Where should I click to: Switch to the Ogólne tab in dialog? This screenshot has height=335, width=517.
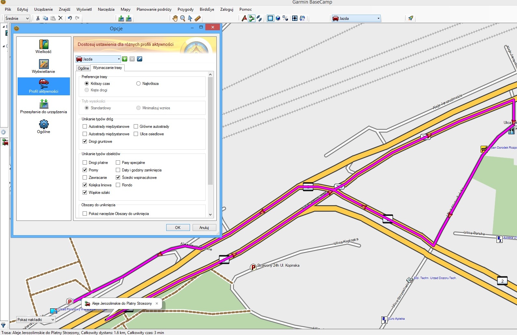tap(83, 68)
